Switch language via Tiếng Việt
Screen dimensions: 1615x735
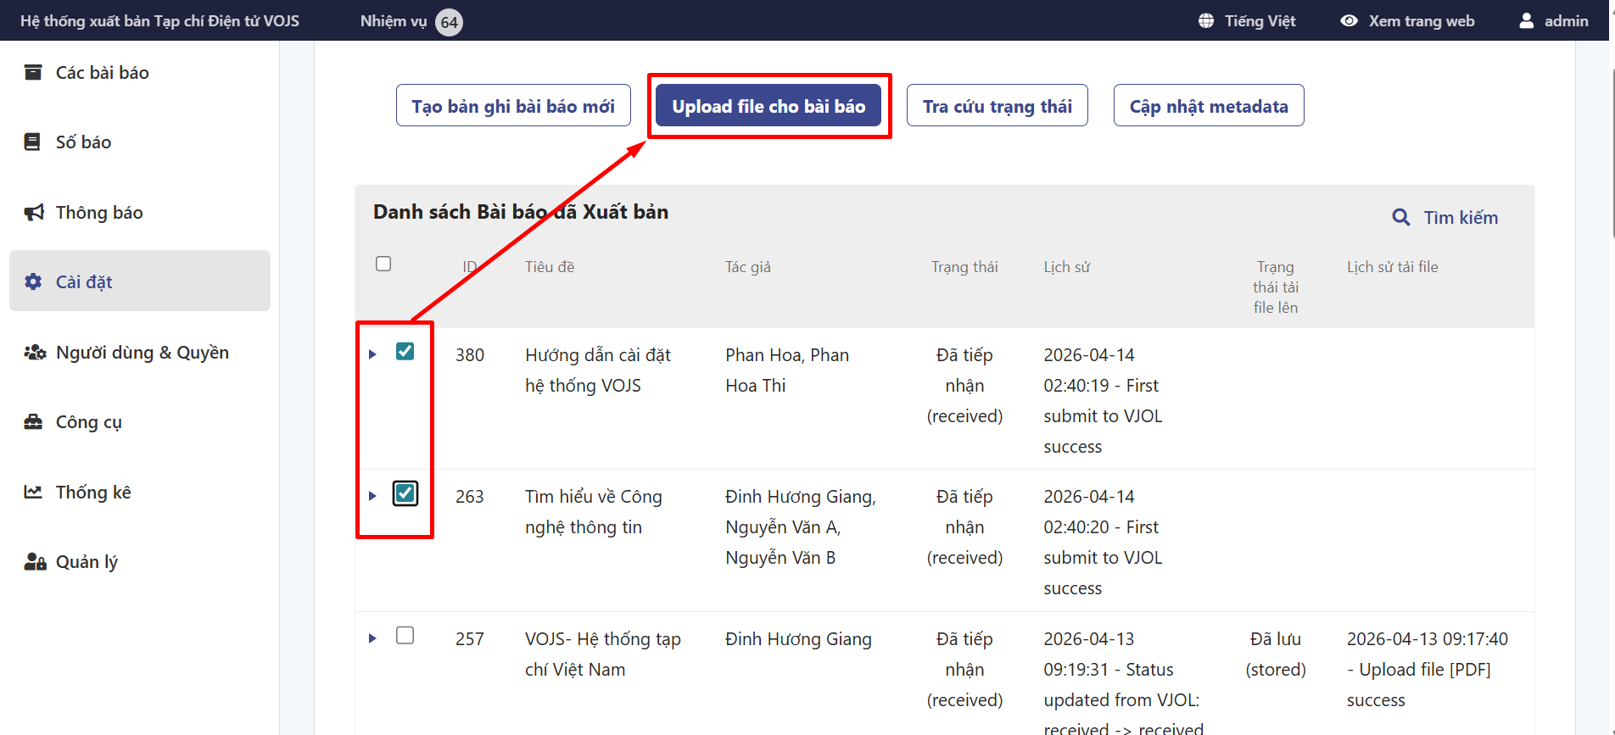(x=1260, y=20)
